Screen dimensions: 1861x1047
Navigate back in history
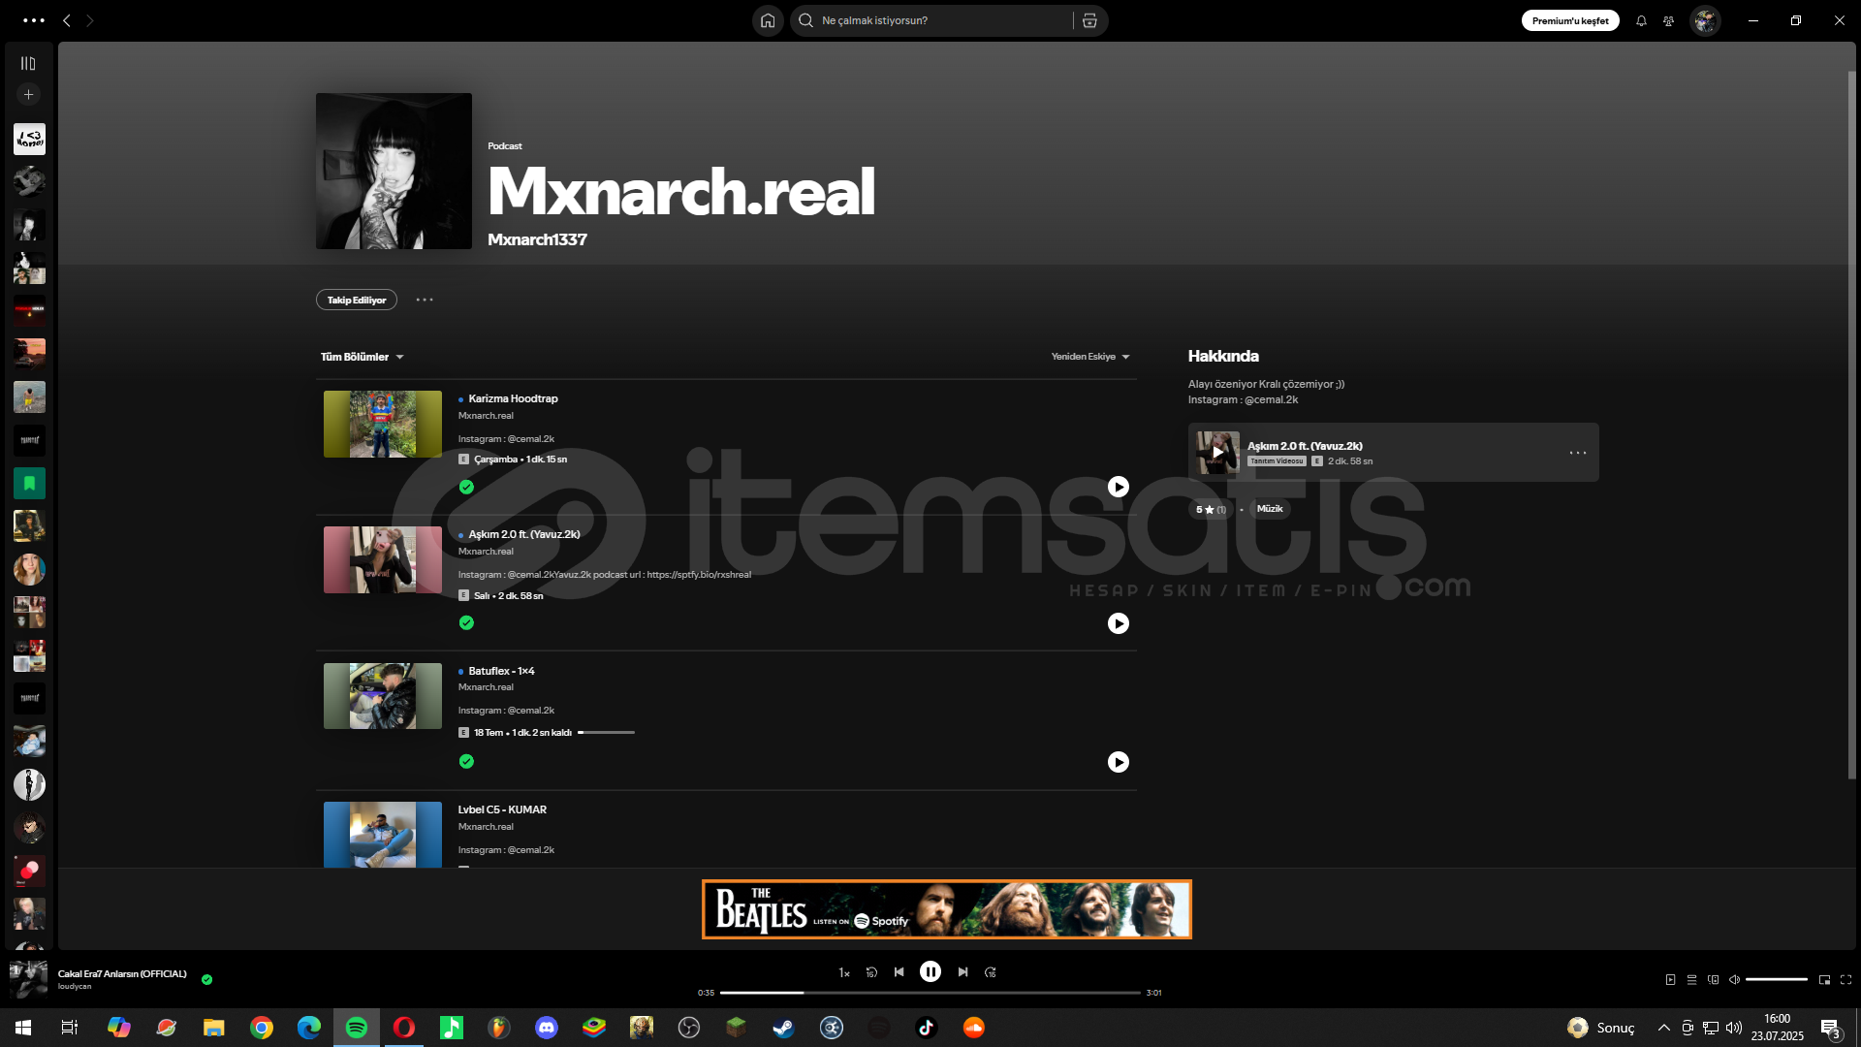point(67,20)
